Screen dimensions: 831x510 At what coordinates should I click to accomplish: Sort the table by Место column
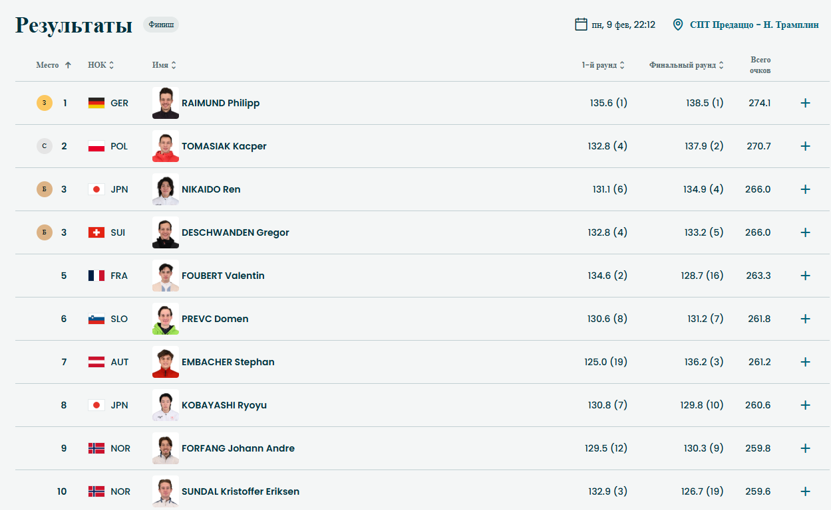click(x=53, y=65)
